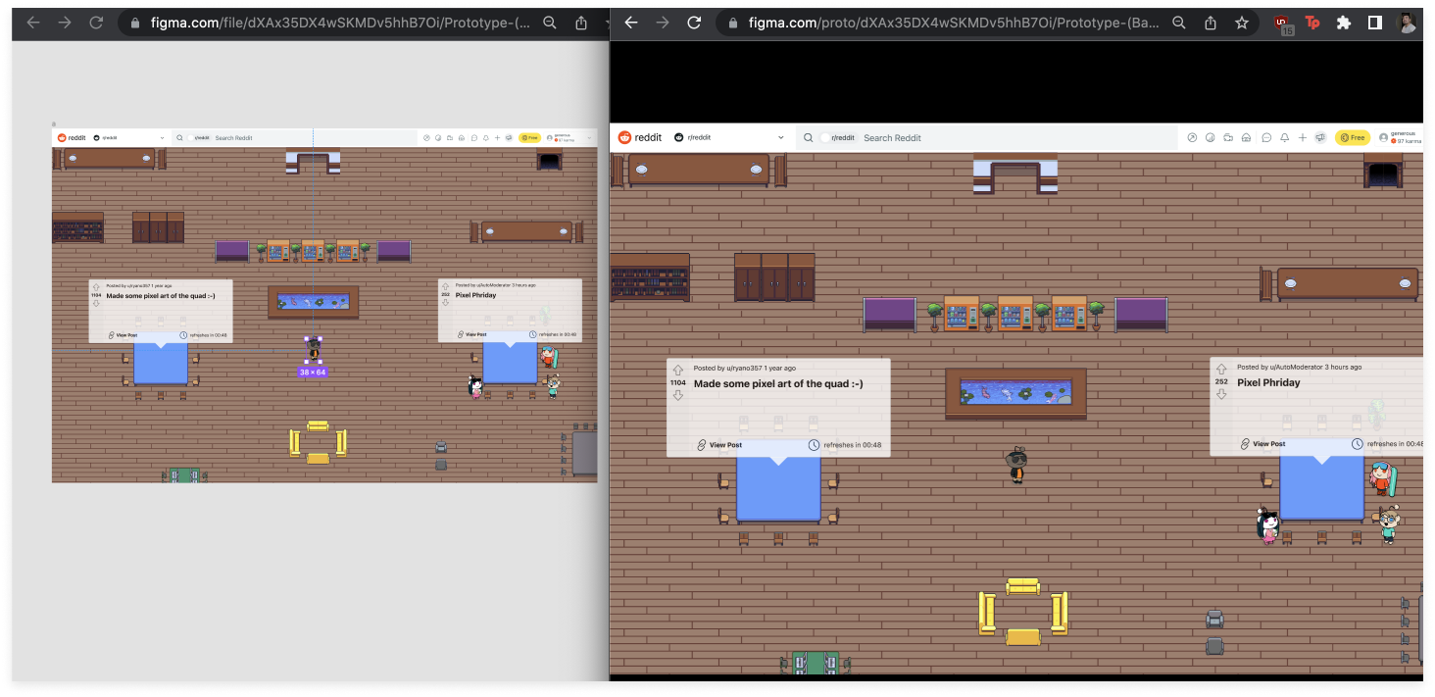1435x697 pixels.
Task: Open the generous account karma menu
Action: point(1396,138)
